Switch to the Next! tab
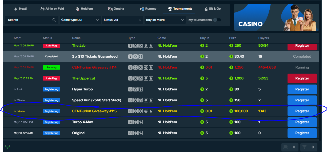This screenshot has width=327, height=152. tap(20, 9)
